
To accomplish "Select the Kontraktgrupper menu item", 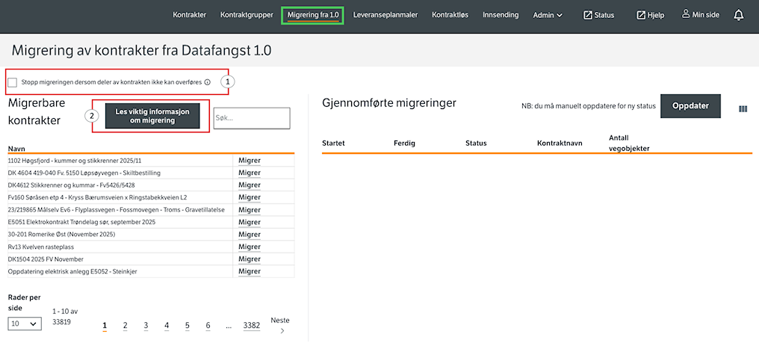I will point(247,15).
